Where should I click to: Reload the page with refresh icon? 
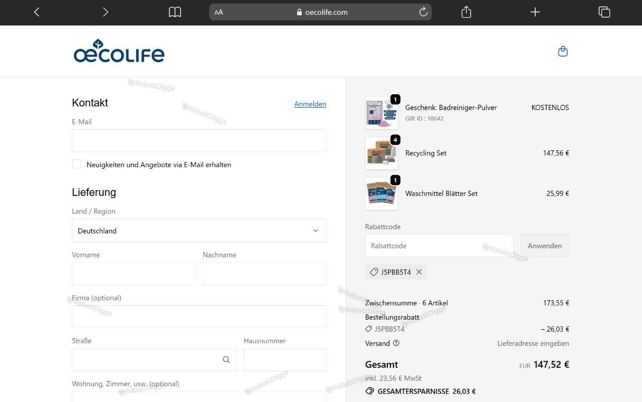click(423, 12)
